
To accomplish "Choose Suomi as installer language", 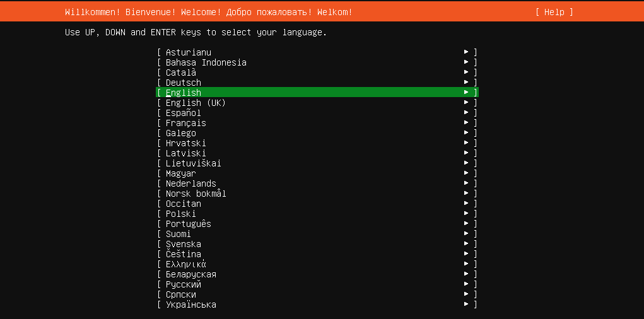I will (x=179, y=234).
